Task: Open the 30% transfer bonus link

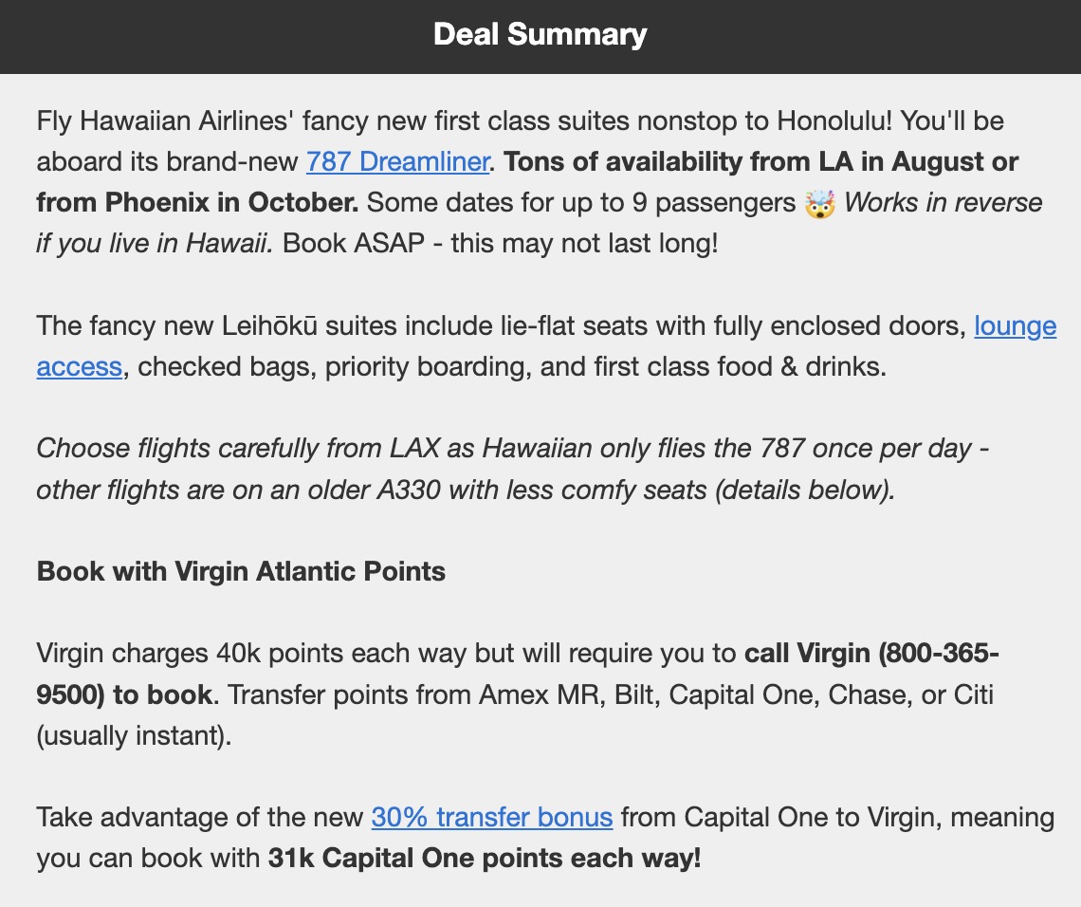Action: (491, 817)
